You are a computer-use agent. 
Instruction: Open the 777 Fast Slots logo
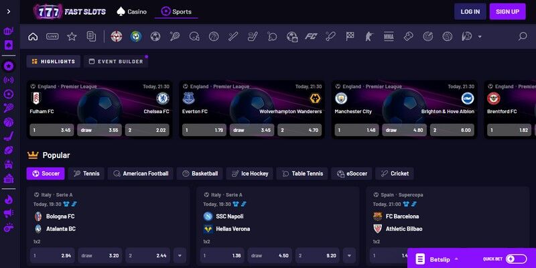coord(70,11)
